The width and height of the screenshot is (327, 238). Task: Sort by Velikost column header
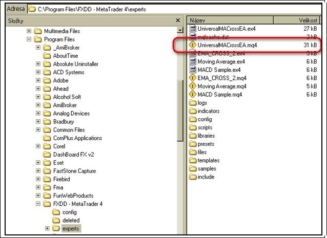click(296, 20)
